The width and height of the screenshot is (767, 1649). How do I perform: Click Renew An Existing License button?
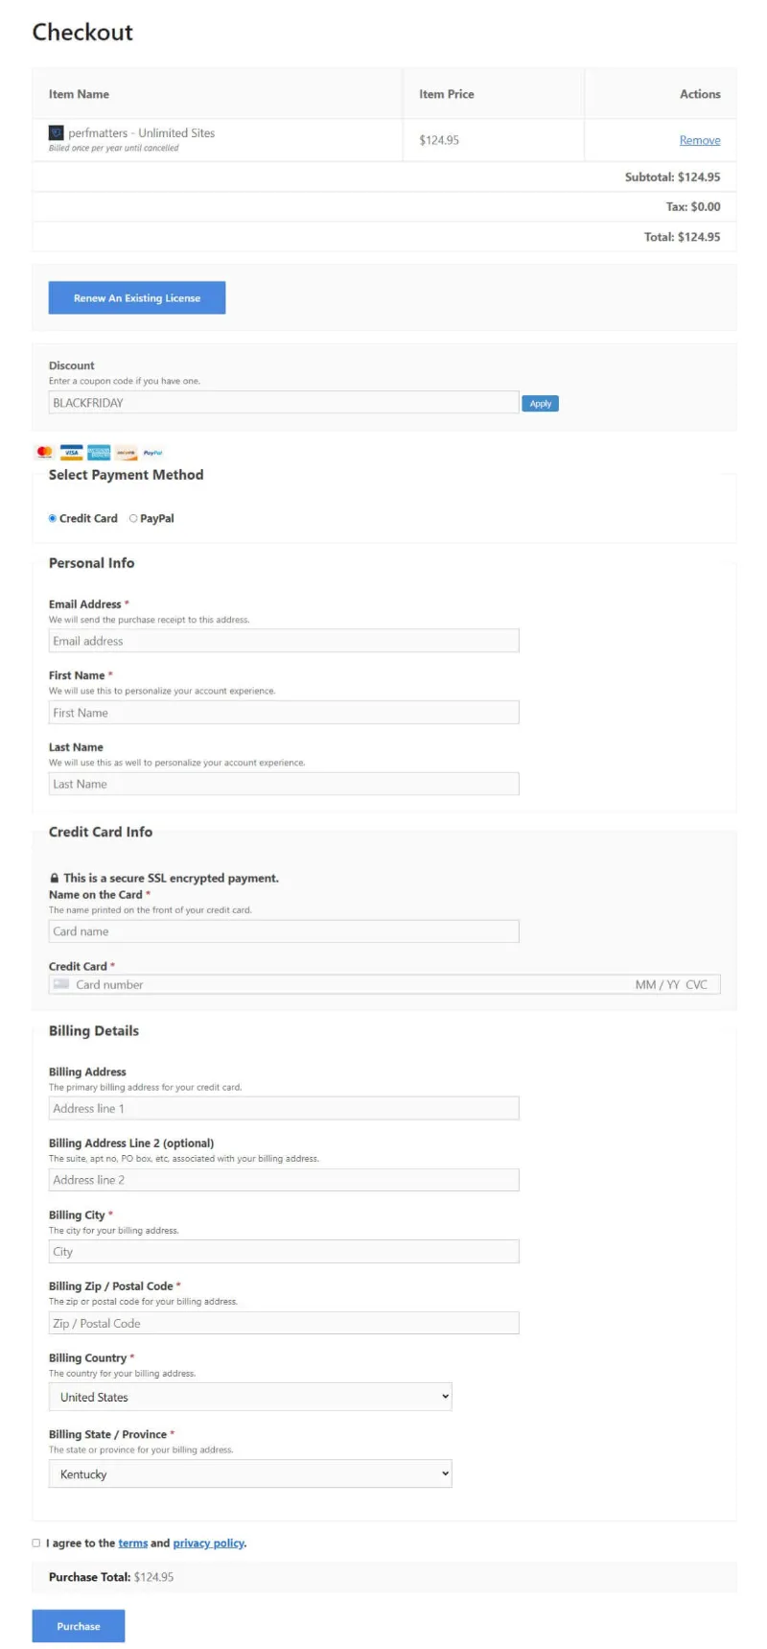pyautogui.click(x=137, y=297)
